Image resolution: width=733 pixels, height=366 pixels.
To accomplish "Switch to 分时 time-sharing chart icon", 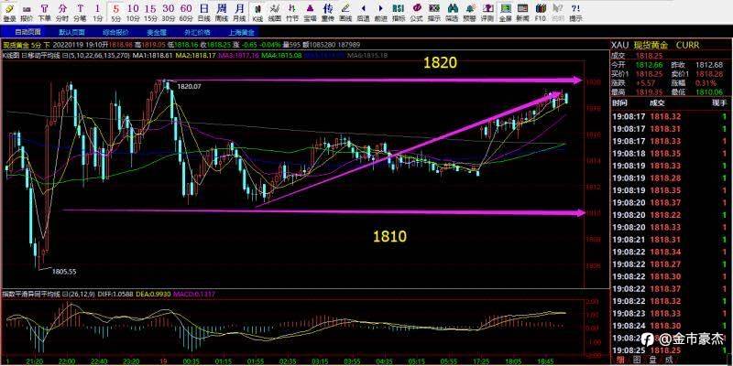I will (62, 13).
